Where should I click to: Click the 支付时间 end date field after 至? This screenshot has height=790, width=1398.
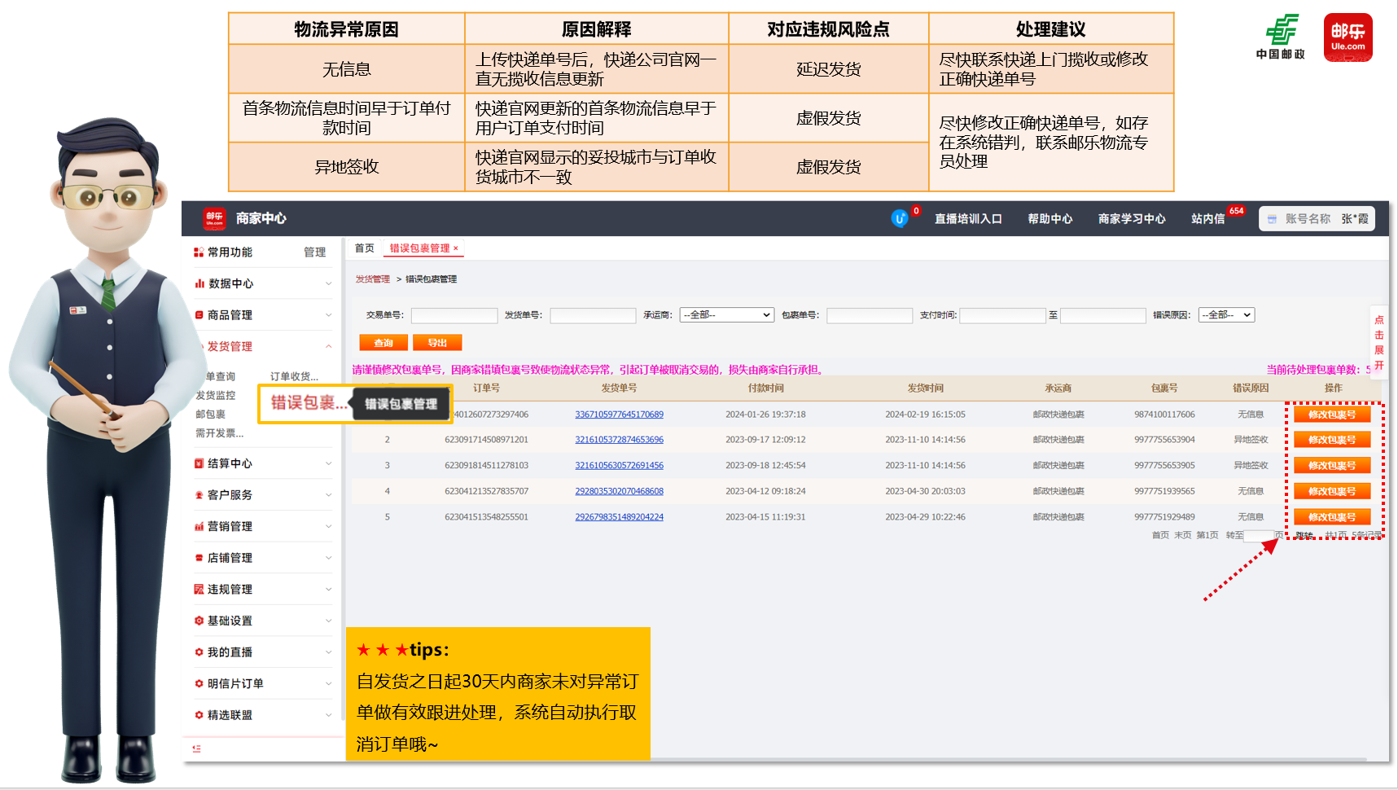(x=1103, y=316)
